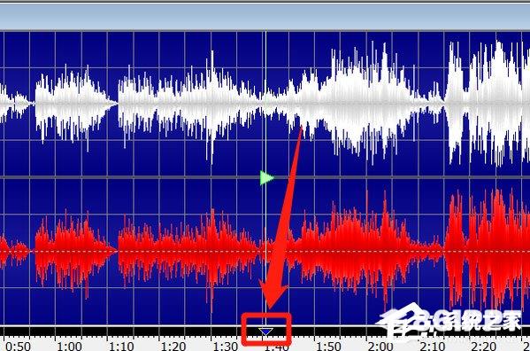
Task: Click the 2:20 label on time ruler
Action: pos(484,347)
